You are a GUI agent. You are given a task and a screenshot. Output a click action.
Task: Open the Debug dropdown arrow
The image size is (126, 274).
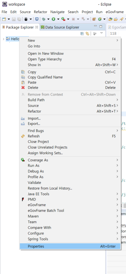pyautogui.click(x=48, y=19)
